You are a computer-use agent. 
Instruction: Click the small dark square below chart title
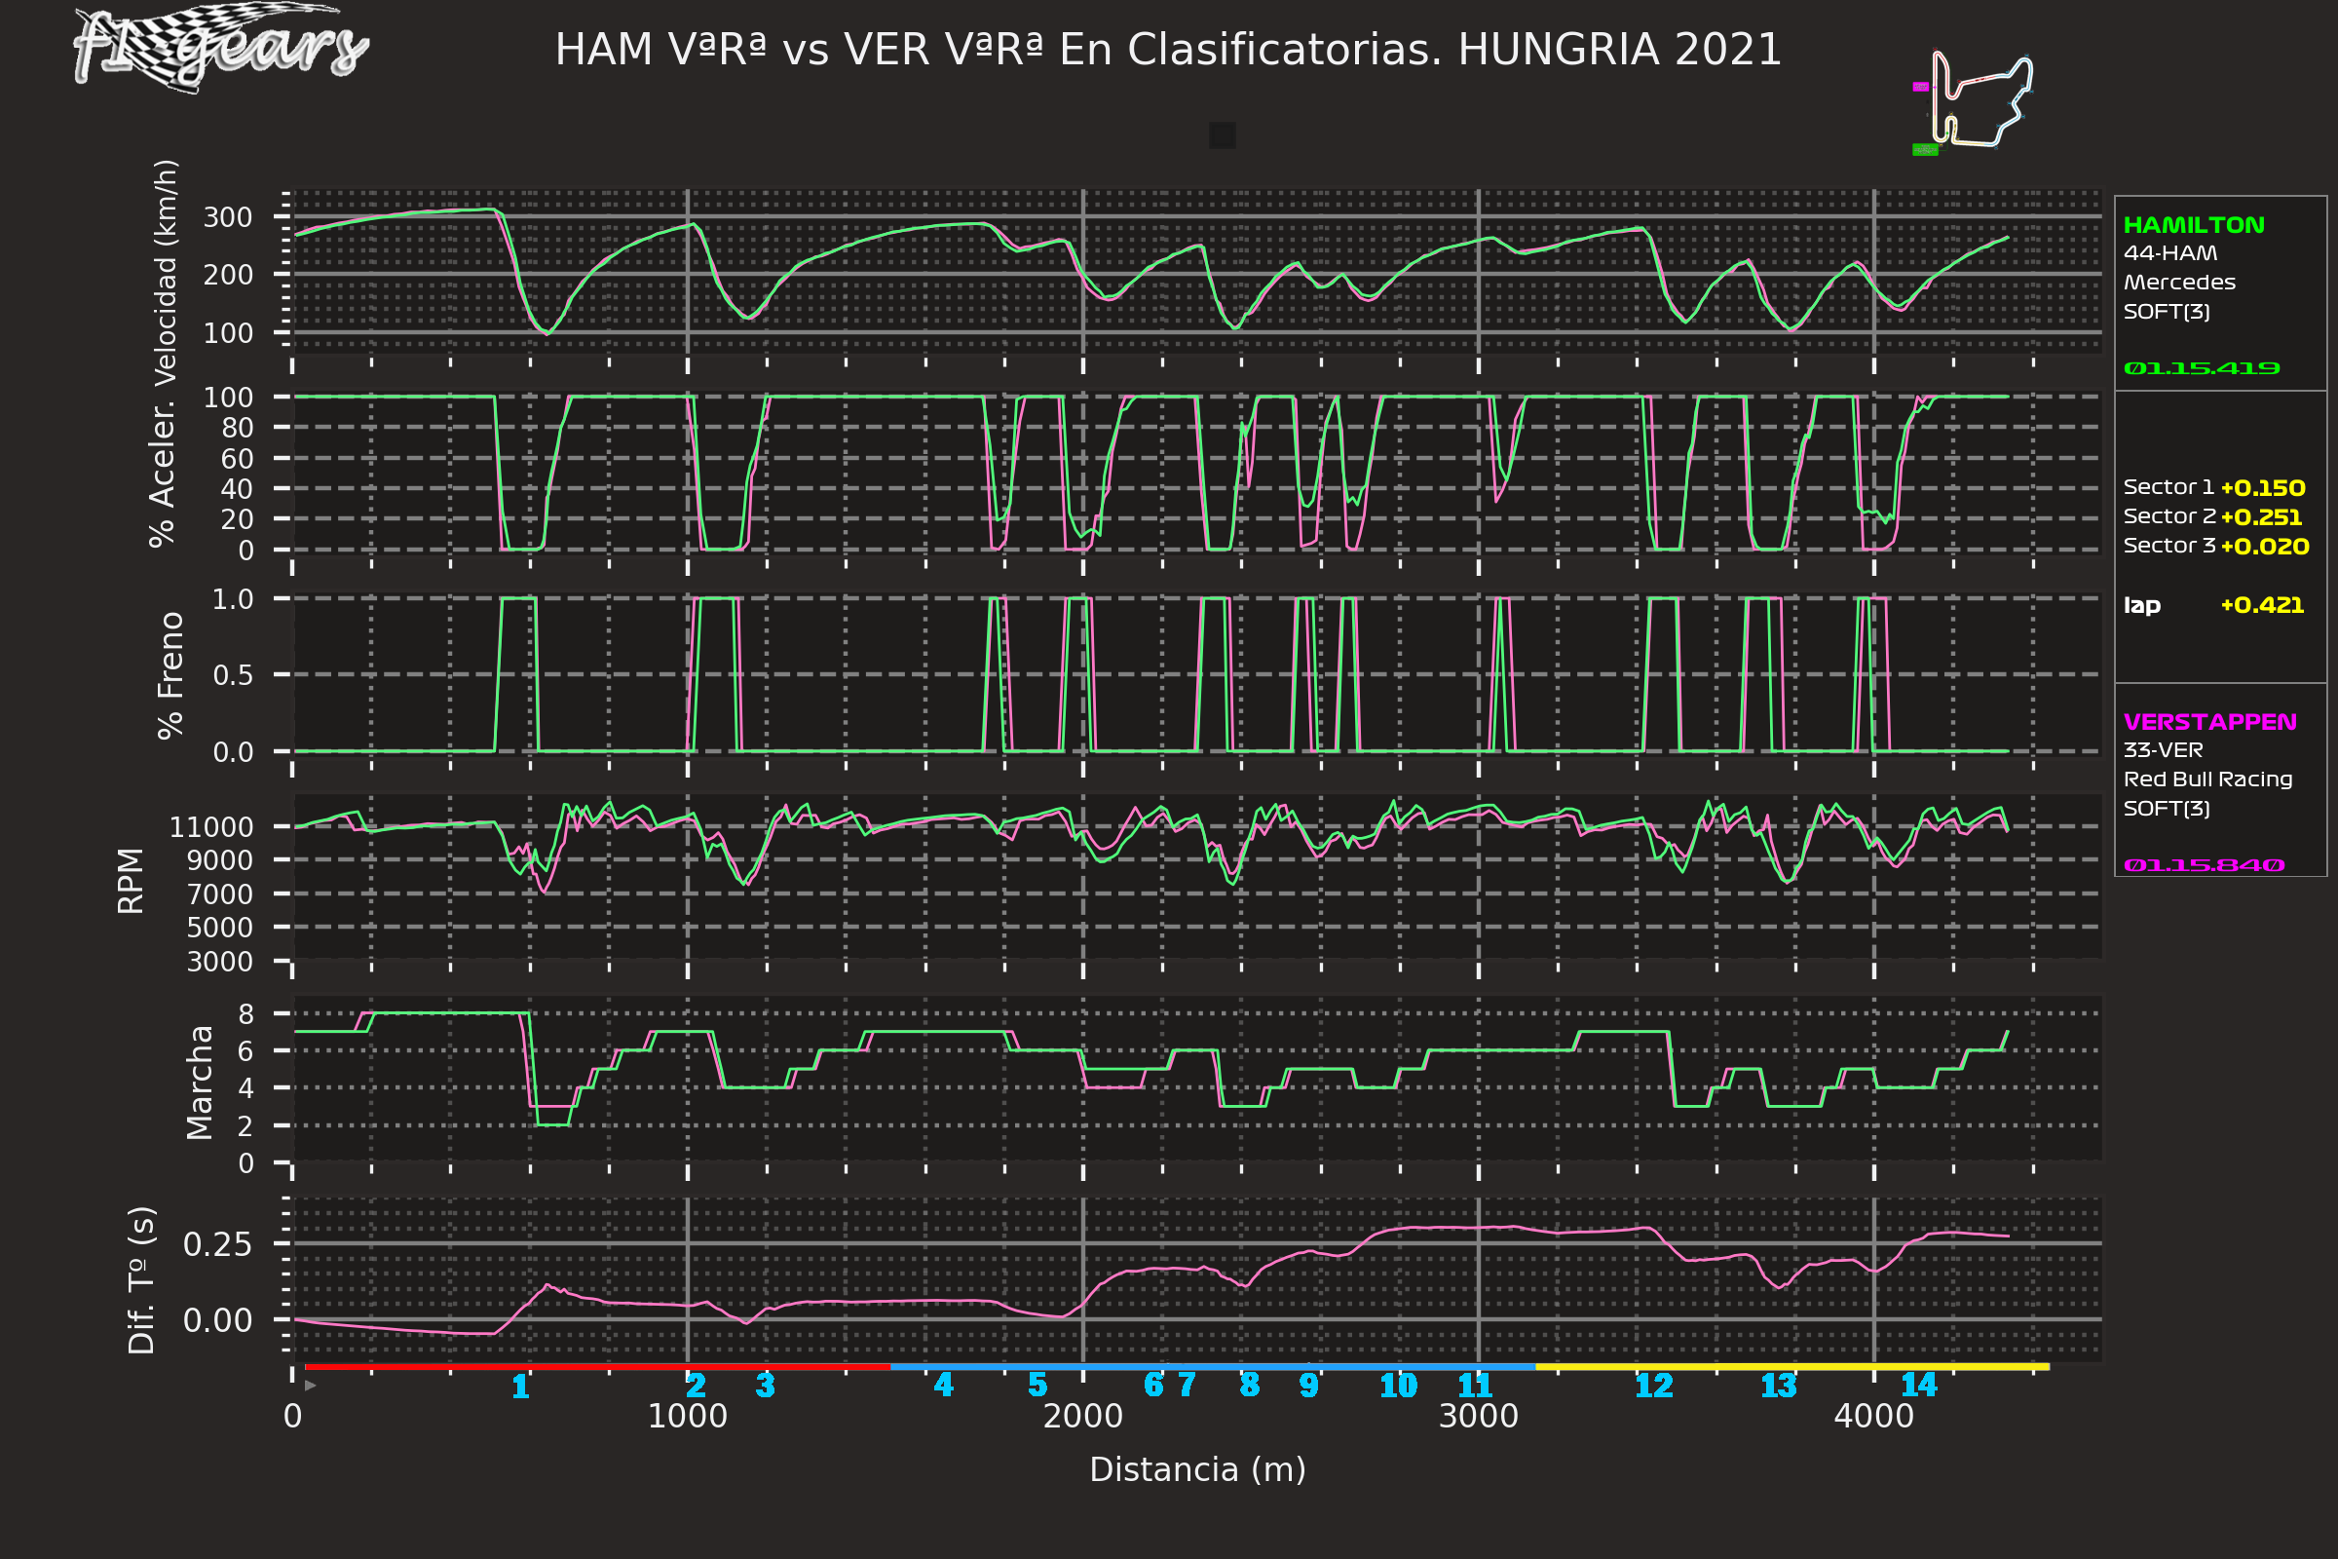(x=1222, y=135)
